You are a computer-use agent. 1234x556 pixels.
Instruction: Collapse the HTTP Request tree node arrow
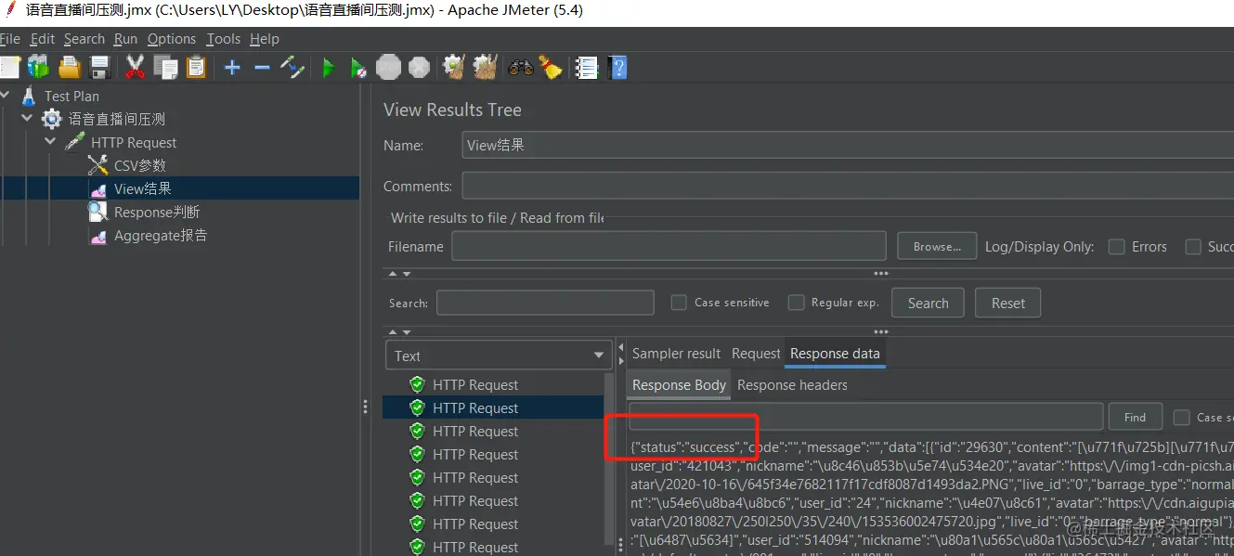coord(50,142)
